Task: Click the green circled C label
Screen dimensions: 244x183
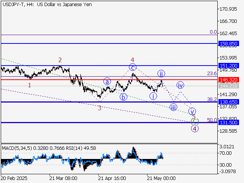Action: [195, 121]
